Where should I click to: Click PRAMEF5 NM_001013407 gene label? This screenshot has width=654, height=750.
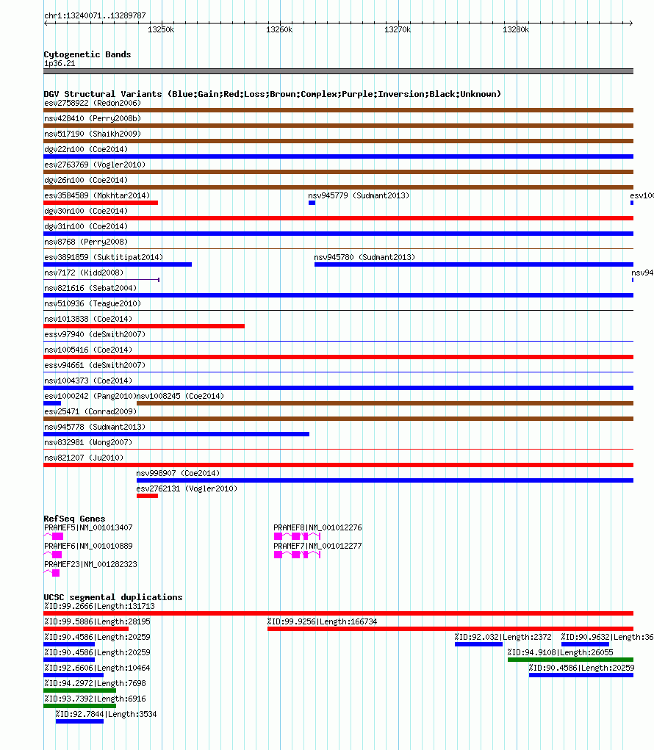pos(88,527)
